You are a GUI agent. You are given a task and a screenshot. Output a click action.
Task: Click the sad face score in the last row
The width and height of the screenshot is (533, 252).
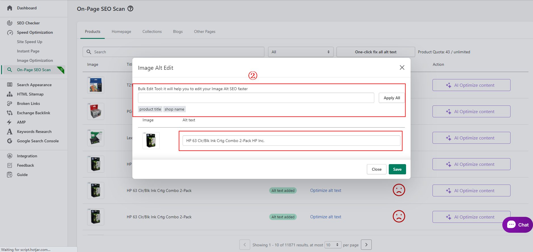(x=399, y=216)
